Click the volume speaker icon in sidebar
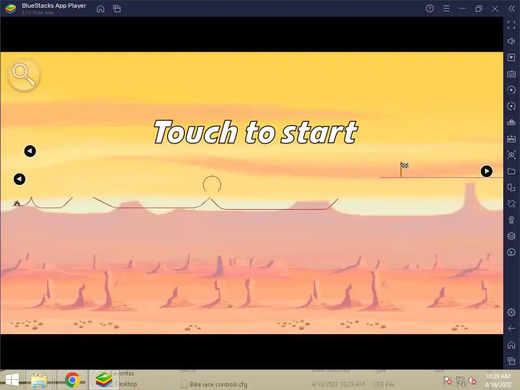 click(x=511, y=41)
